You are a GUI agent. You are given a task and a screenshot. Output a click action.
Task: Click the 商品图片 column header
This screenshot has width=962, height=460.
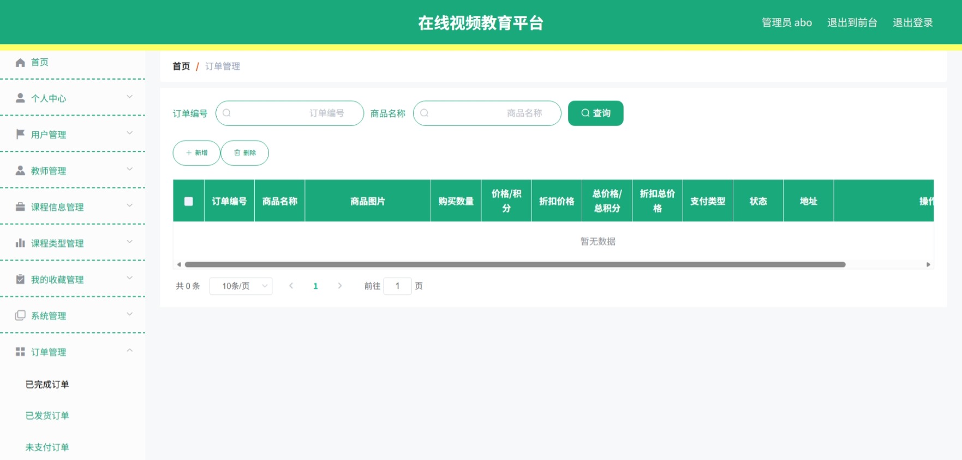368,201
